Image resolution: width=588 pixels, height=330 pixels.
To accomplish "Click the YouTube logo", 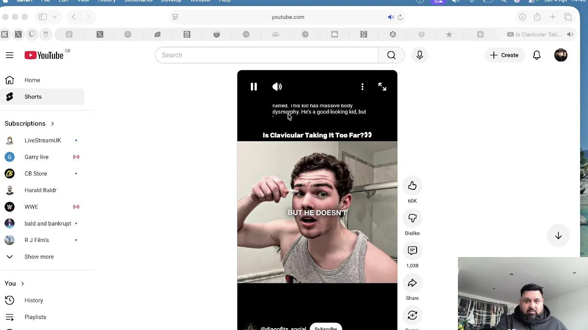I will coord(44,55).
